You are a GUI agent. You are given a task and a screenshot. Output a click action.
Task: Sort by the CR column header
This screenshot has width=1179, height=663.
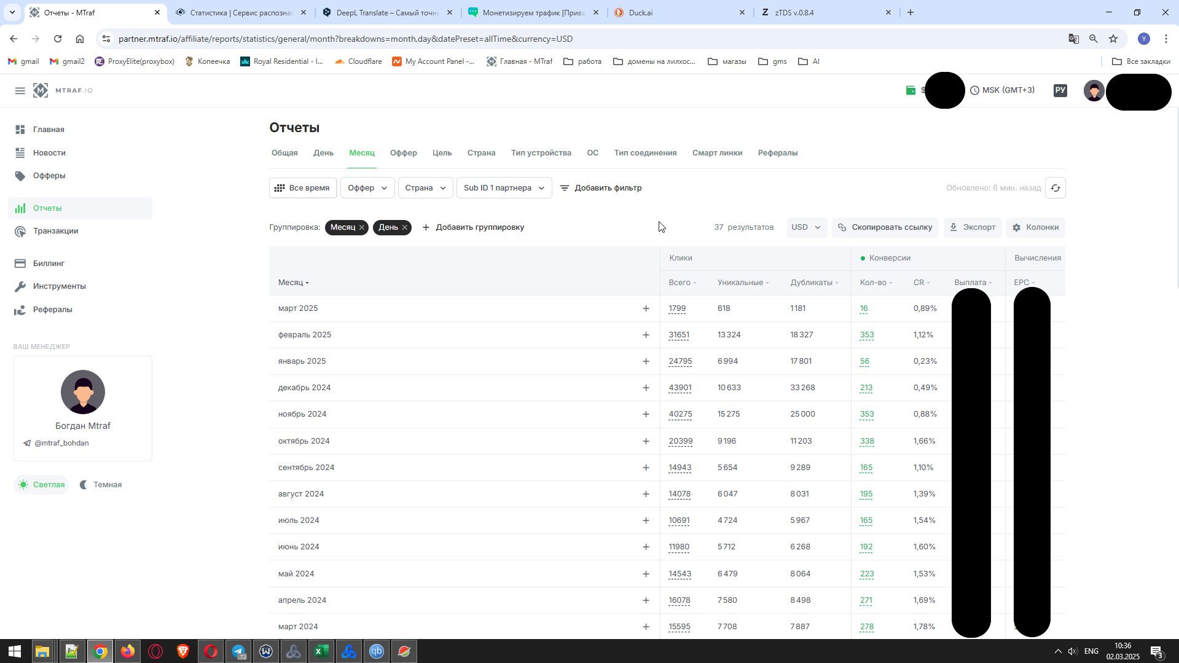tap(921, 283)
